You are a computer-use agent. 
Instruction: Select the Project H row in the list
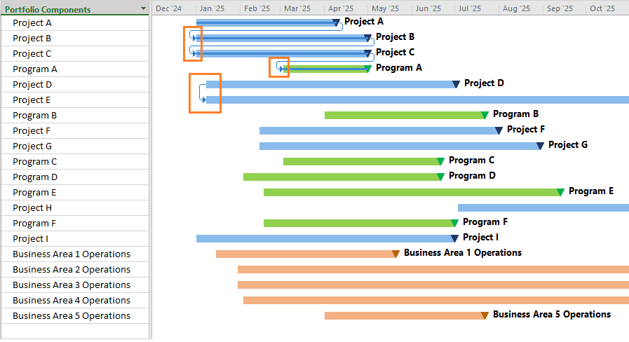click(75, 208)
